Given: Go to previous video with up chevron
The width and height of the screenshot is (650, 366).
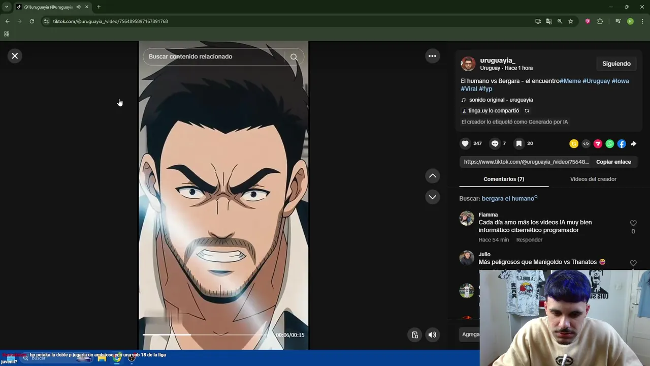Looking at the screenshot, I should [433, 176].
